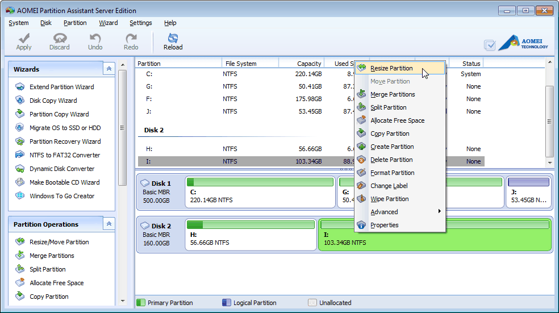Click the Reload toolbar icon
This screenshot has width=559, height=313.
tap(173, 38)
